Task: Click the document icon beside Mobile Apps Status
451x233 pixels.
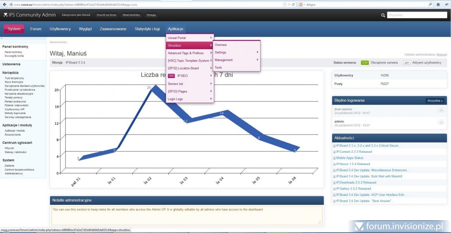Action: click(334, 158)
